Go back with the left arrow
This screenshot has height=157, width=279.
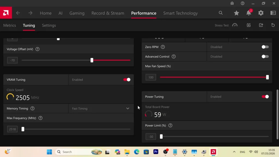point(18,13)
